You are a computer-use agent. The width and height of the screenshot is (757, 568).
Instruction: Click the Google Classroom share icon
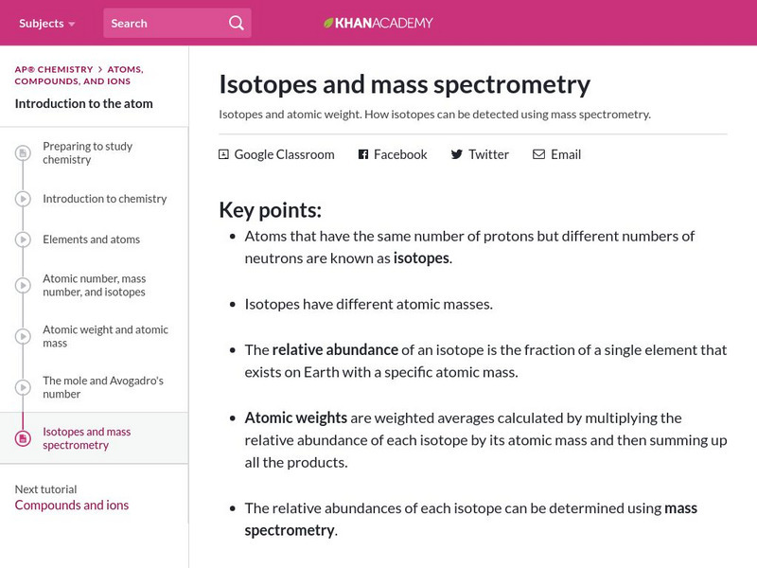[x=224, y=154]
